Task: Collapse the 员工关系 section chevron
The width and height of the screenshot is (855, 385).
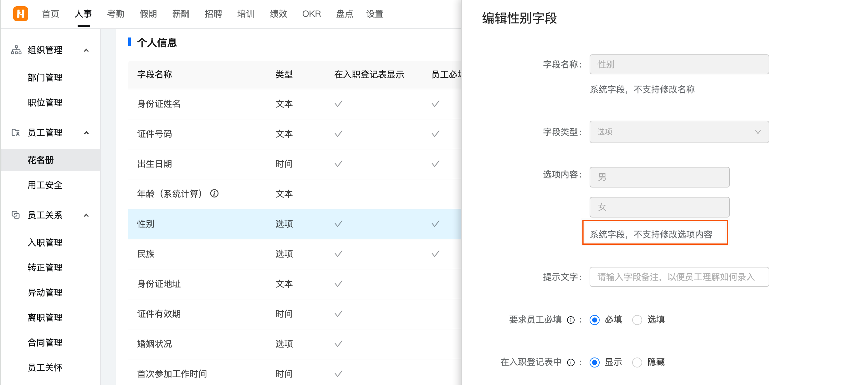Action: pos(86,215)
